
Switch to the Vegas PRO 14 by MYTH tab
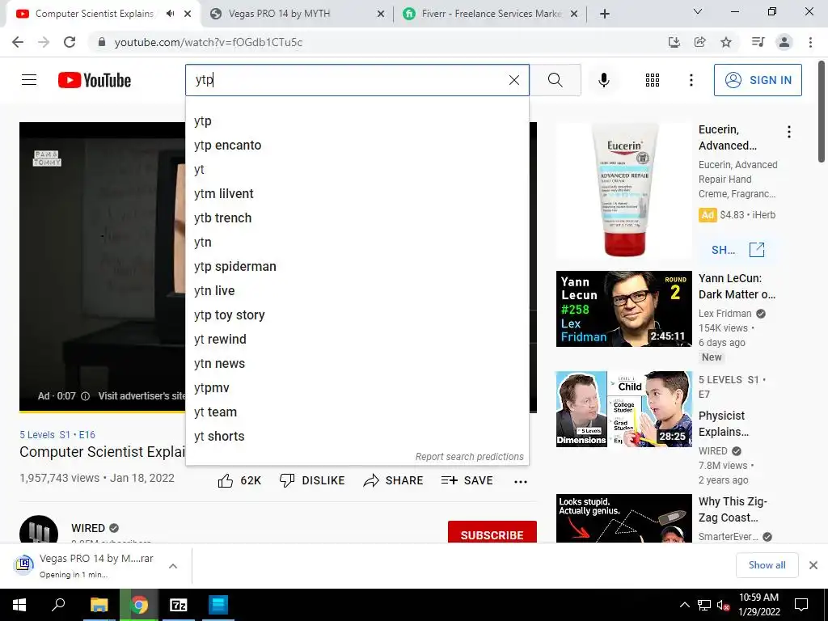tap(296, 14)
